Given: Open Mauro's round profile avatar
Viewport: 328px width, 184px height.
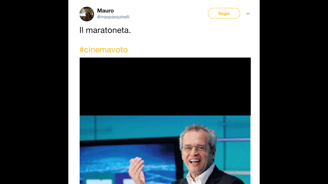Looking at the screenshot, I should tap(86, 14).
